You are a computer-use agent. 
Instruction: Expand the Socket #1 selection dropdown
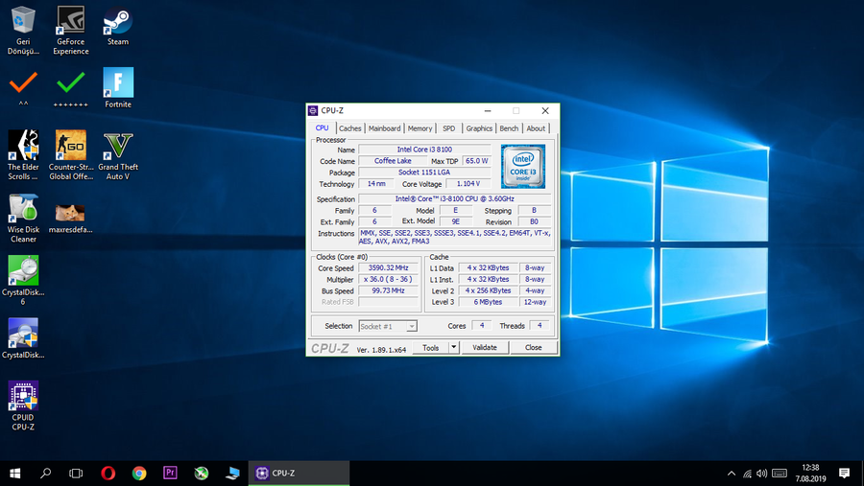411,326
